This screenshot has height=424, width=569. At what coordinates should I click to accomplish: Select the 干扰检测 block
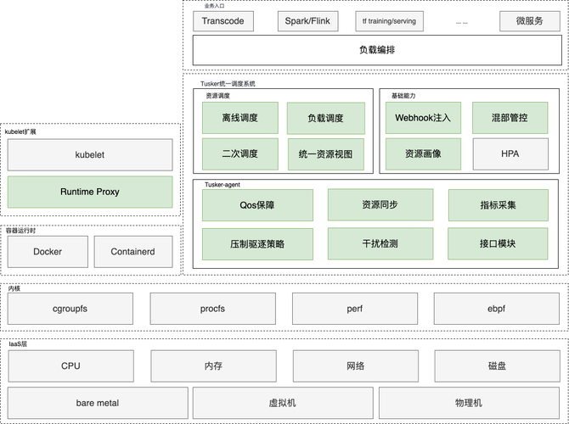(x=380, y=243)
